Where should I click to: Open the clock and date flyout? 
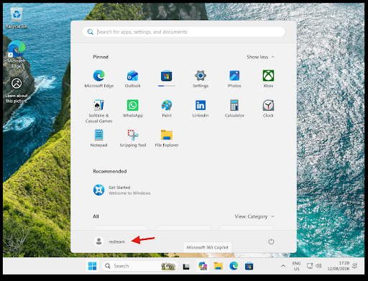pos(339,266)
